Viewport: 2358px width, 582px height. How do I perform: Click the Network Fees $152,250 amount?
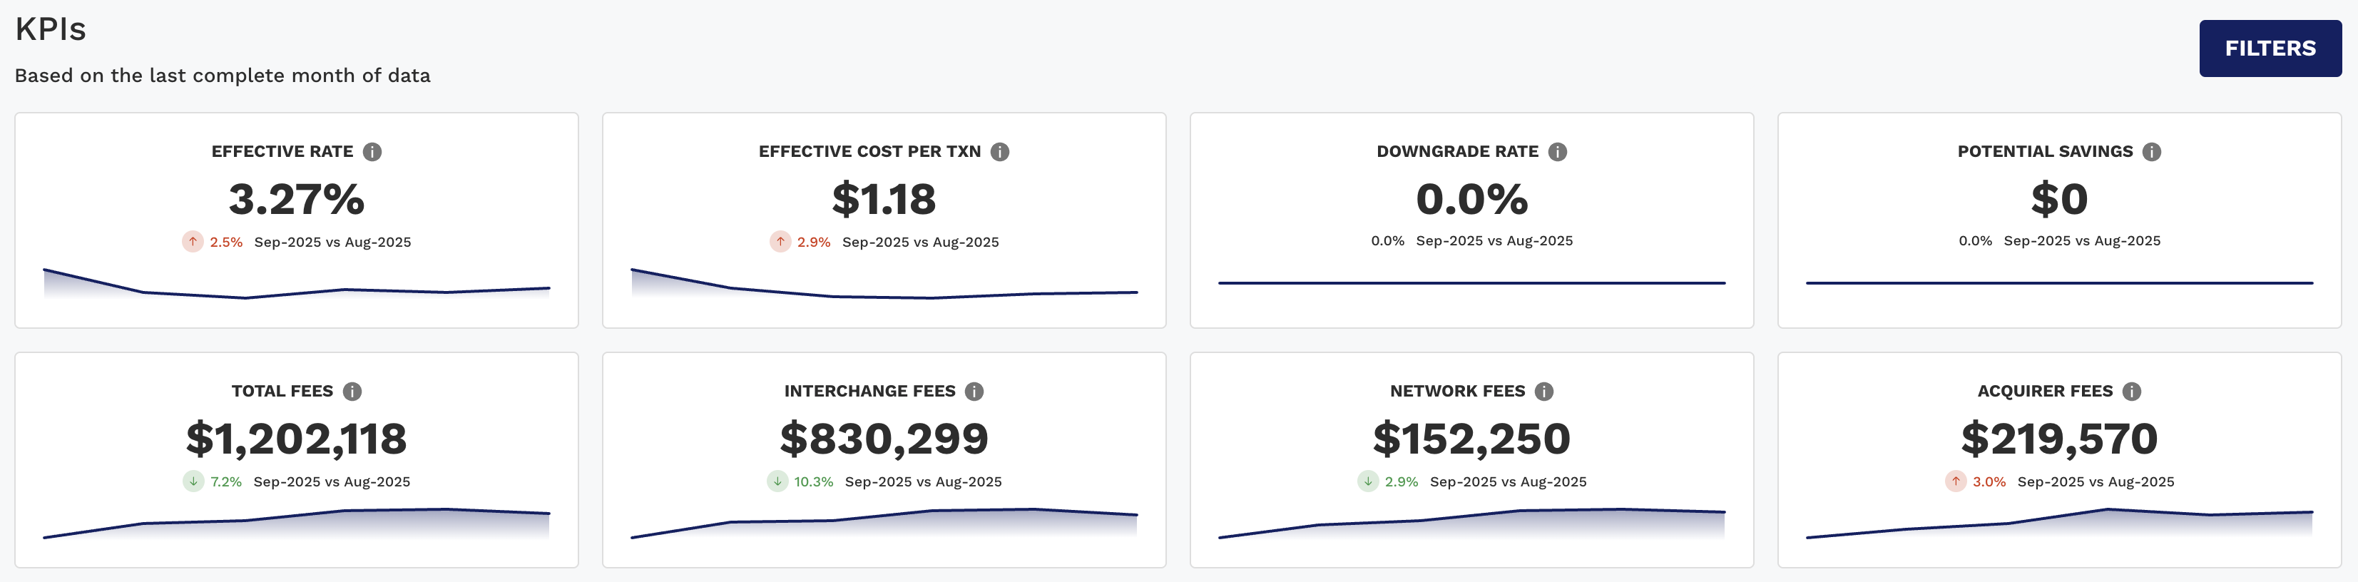(x=1471, y=439)
